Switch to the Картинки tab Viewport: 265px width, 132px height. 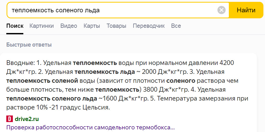coord(42,26)
